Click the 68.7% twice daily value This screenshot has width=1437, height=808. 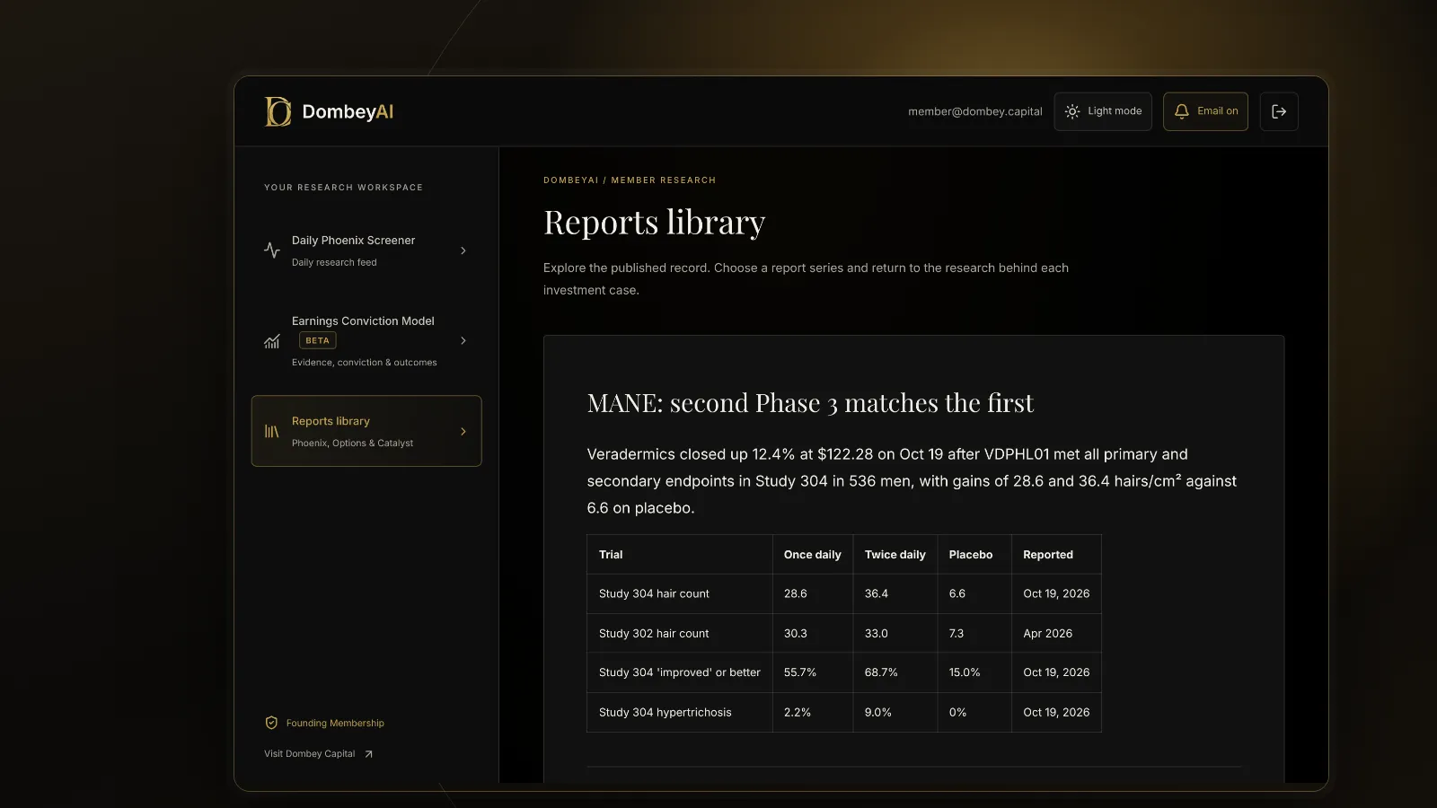click(881, 672)
